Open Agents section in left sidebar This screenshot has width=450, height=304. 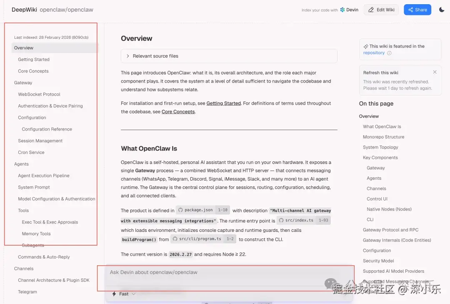[x=21, y=164]
